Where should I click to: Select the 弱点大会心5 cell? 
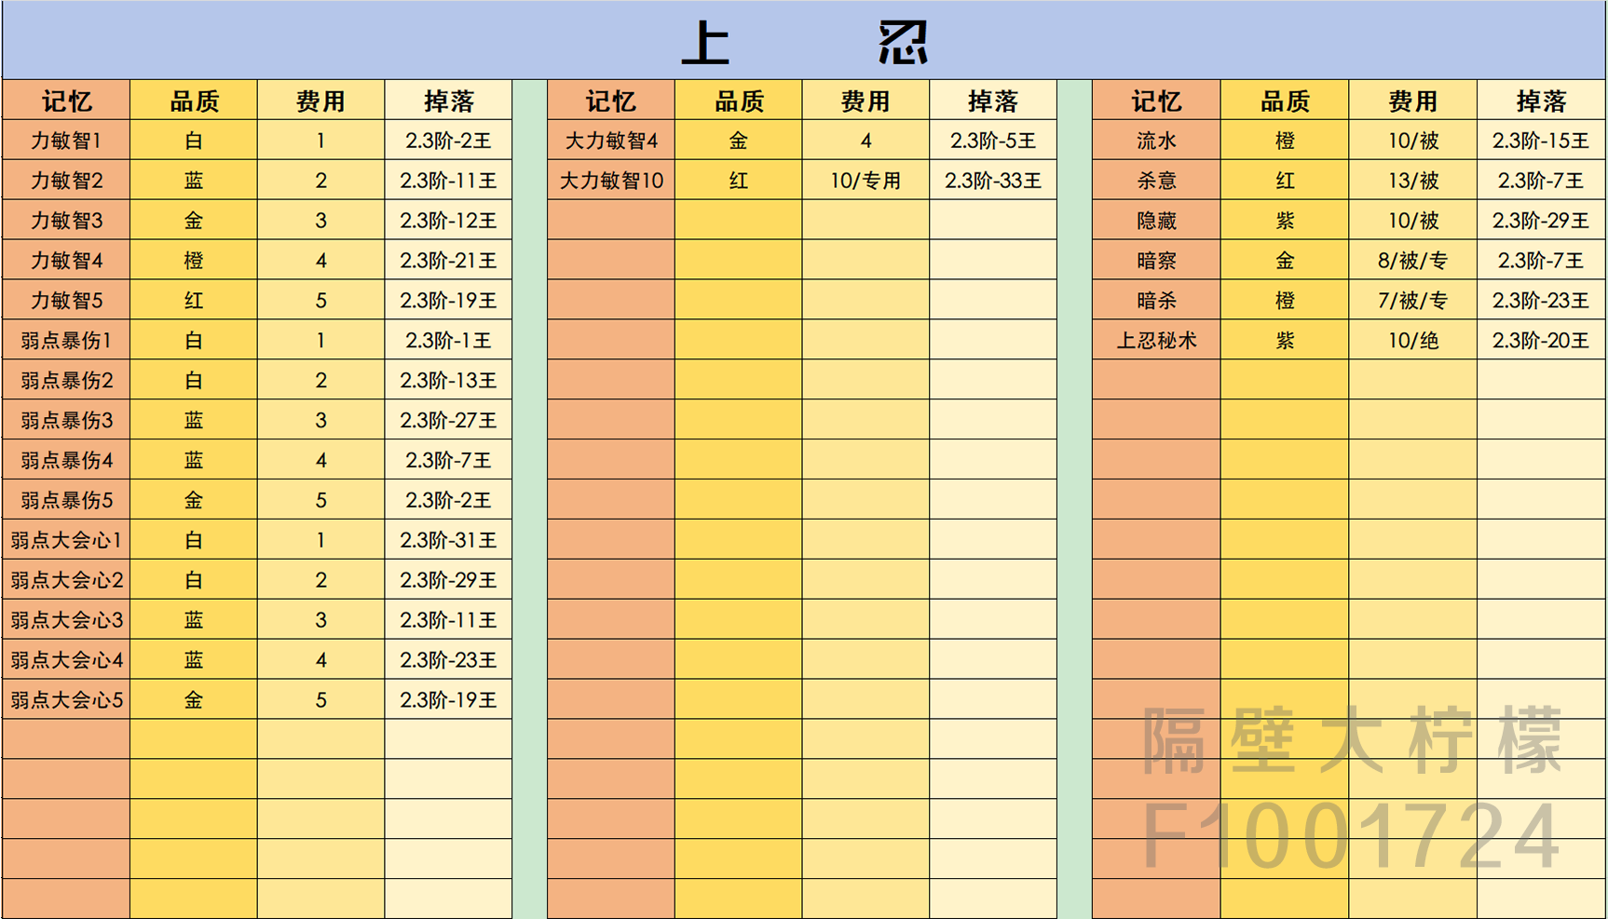coord(66,700)
